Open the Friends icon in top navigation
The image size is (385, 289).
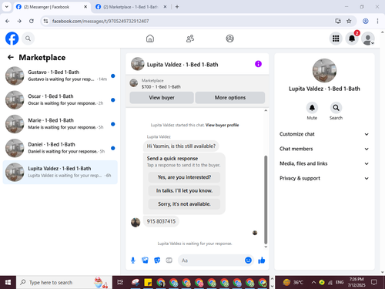190,39
